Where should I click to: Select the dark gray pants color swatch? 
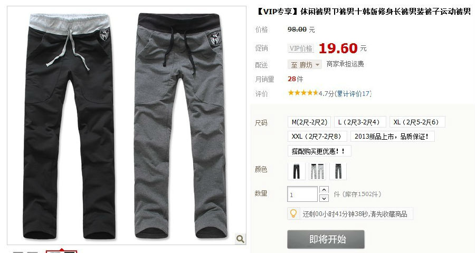[x=338, y=171]
